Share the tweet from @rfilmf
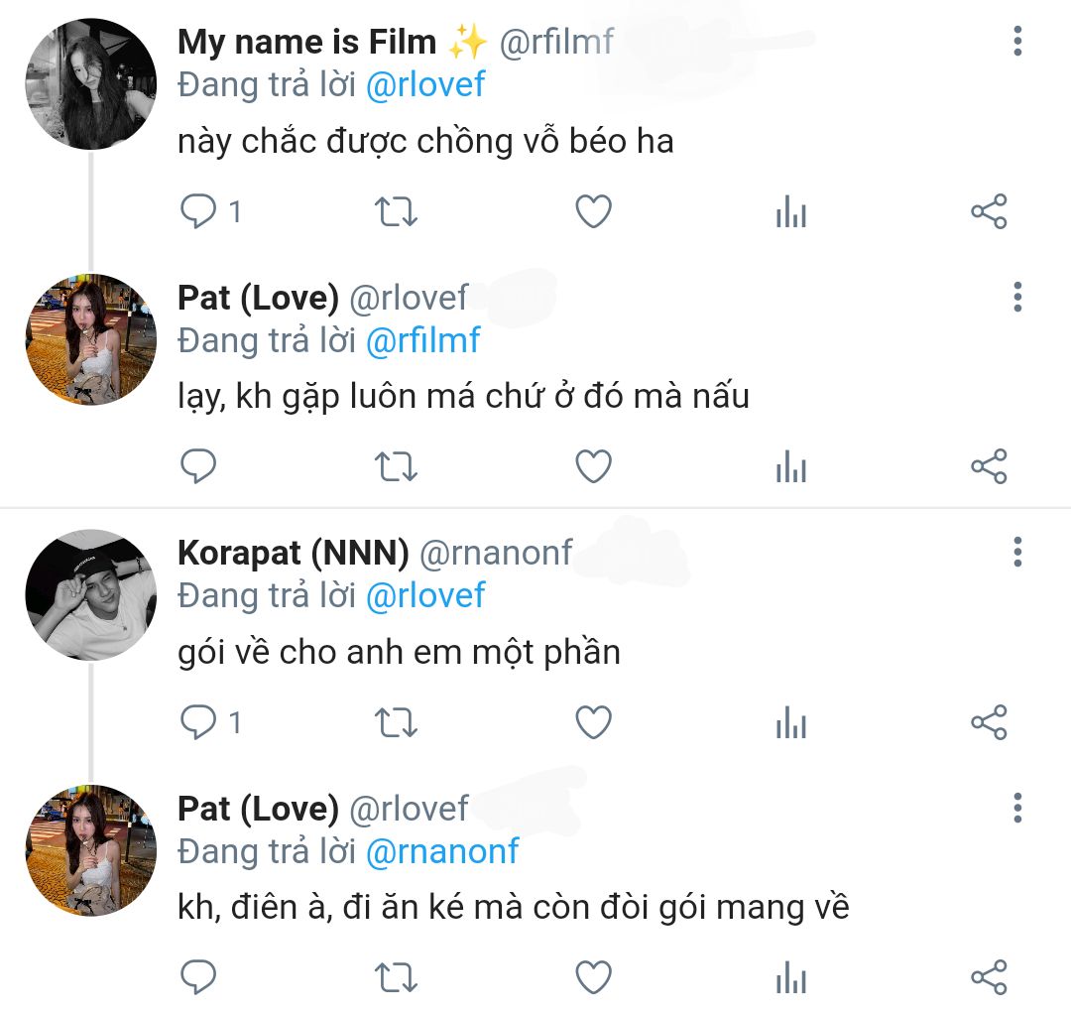1071x1015 pixels. coord(989,211)
